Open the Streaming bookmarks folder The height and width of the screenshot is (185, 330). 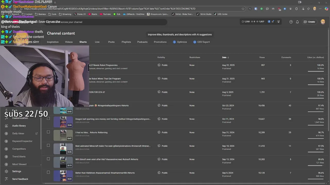(65, 14)
